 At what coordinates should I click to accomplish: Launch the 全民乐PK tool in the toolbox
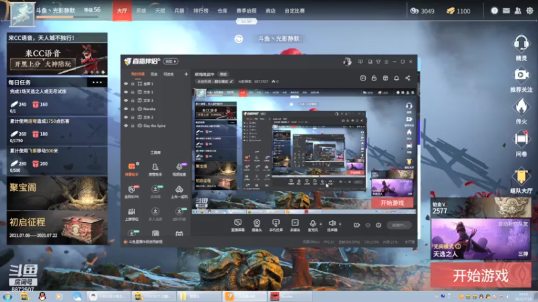click(x=132, y=192)
